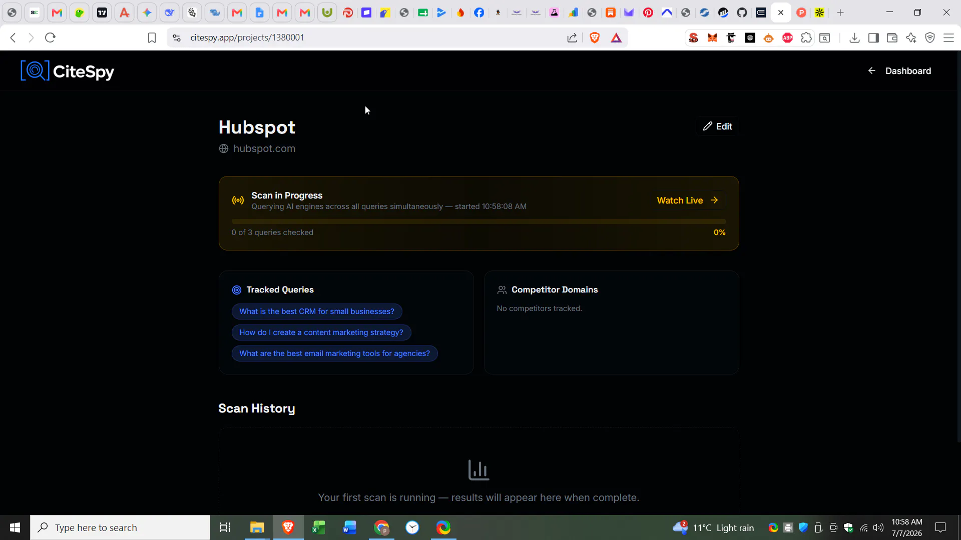Open Task View on the taskbar

pyautogui.click(x=225, y=527)
